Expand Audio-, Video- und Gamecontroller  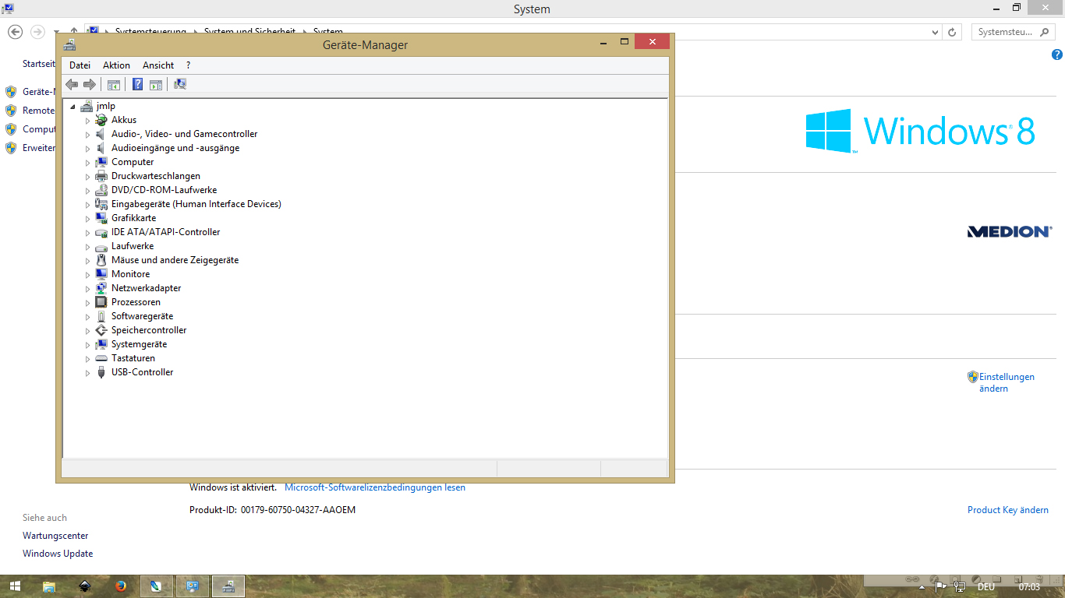(88, 135)
